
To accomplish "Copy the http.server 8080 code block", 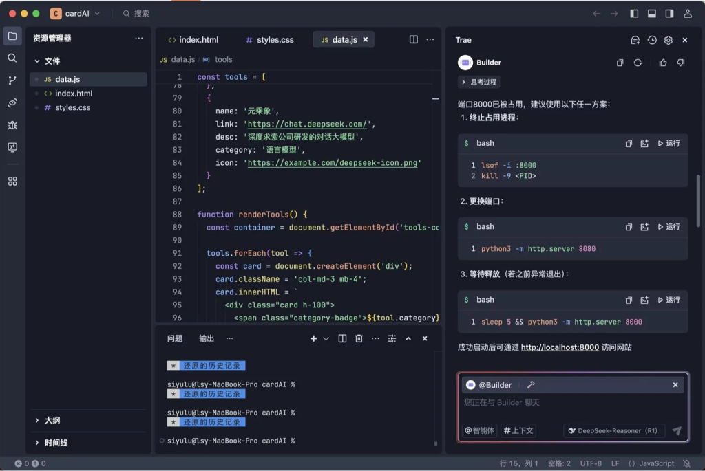I will tap(629, 227).
